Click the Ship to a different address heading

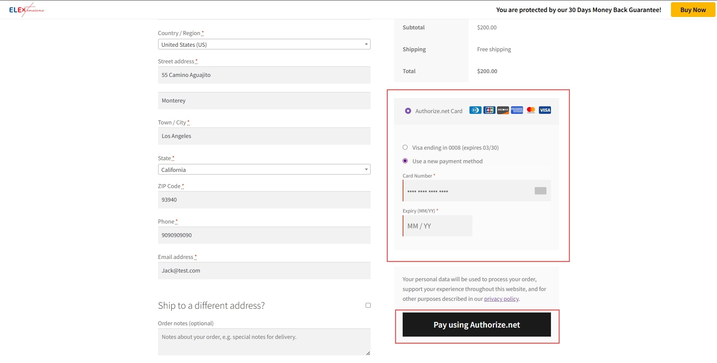tap(211, 305)
